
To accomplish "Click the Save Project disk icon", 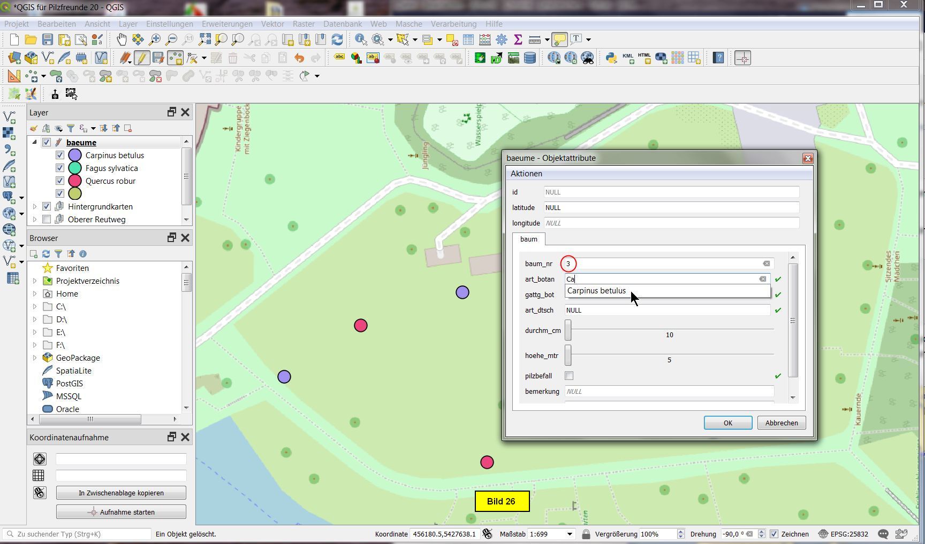I will click(48, 40).
